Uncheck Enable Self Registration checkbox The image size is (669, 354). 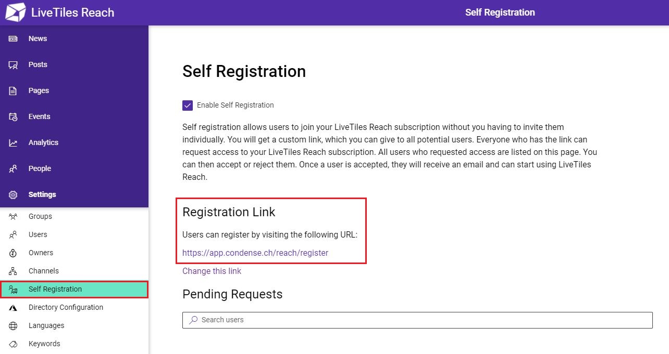tap(188, 106)
